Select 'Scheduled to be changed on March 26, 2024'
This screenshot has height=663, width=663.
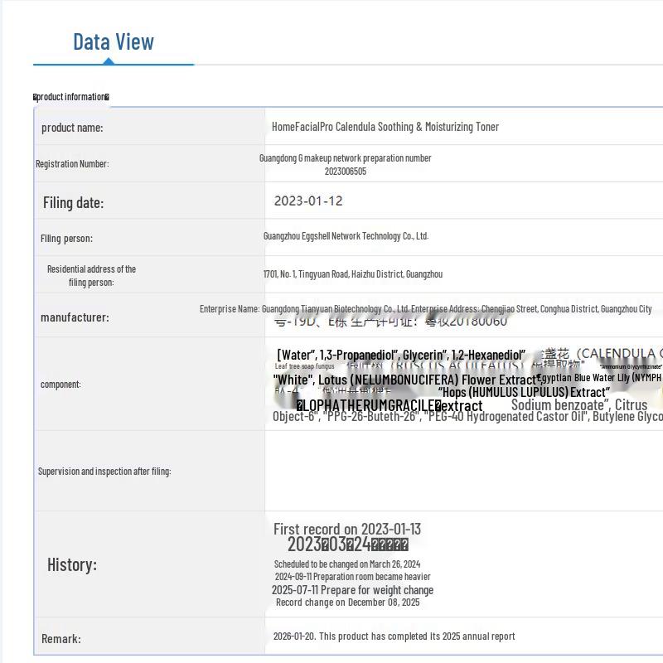[347, 564]
